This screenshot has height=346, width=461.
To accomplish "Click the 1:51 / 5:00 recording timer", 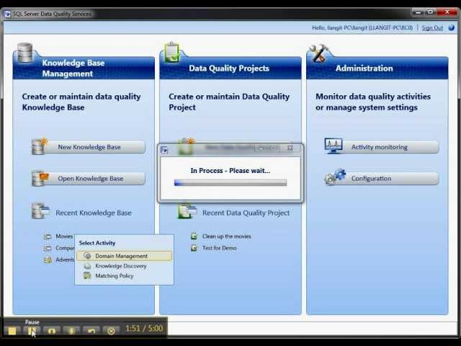I will [x=144, y=329].
